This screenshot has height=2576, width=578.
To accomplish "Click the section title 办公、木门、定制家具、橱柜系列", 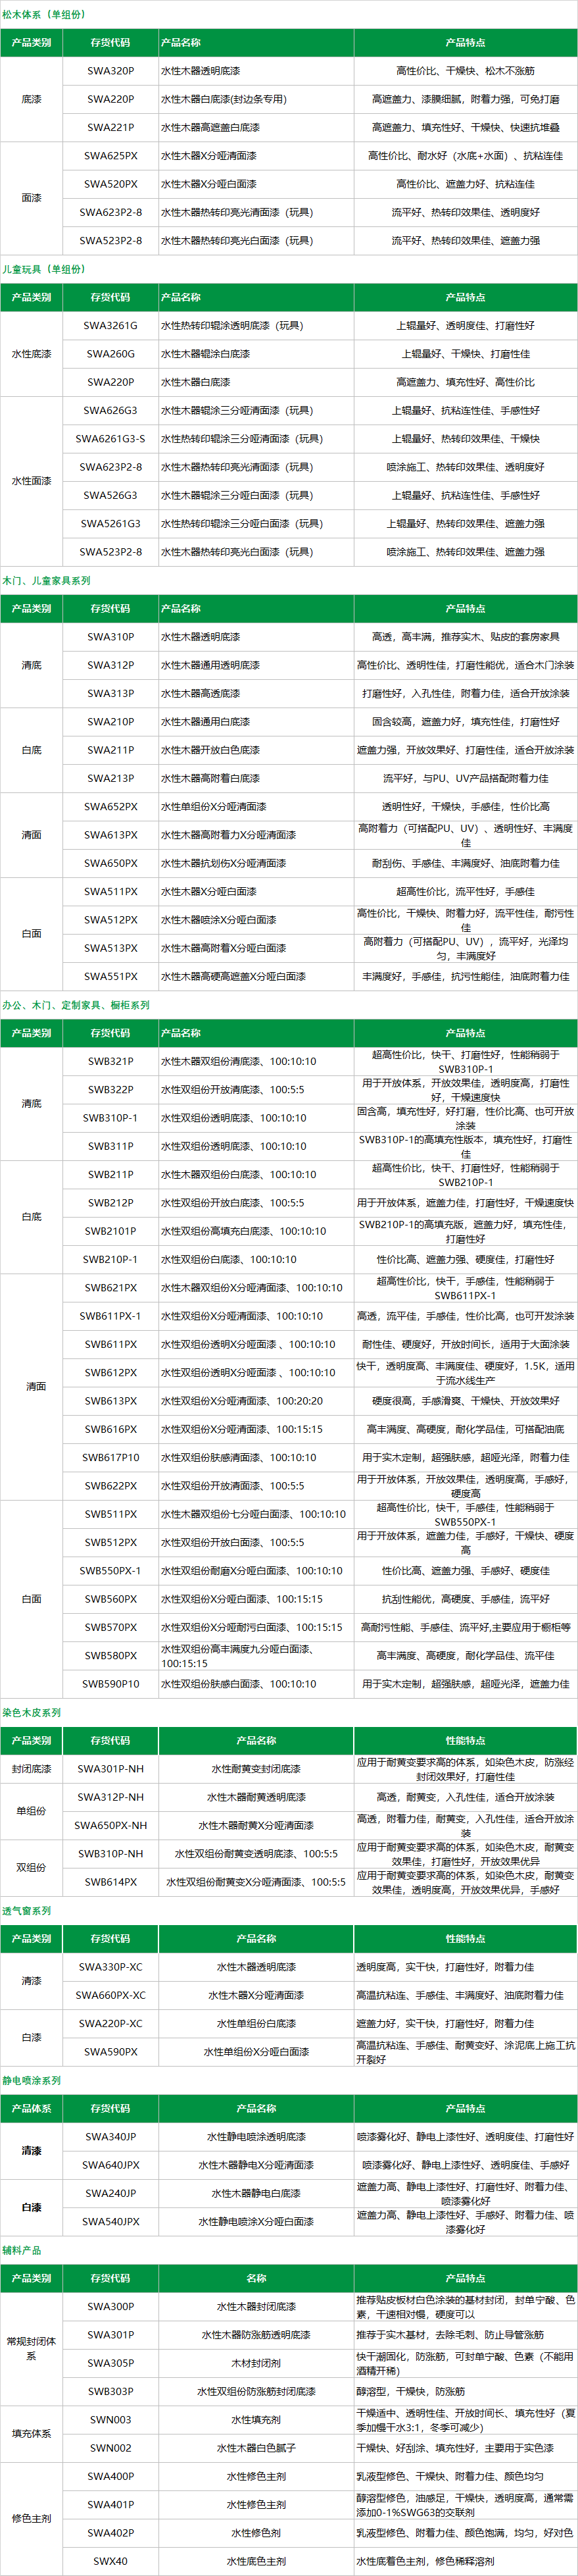I will (76, 1005).
